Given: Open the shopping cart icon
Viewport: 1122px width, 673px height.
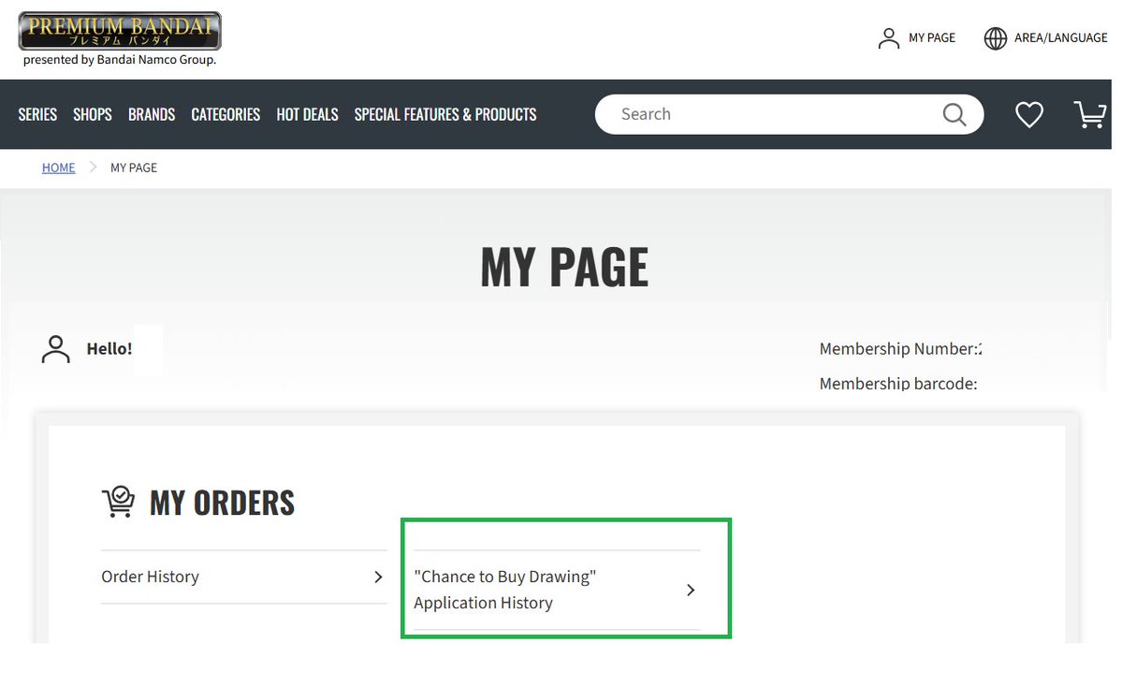Looking at the screenshot, I should click(x=1090, y=114).
